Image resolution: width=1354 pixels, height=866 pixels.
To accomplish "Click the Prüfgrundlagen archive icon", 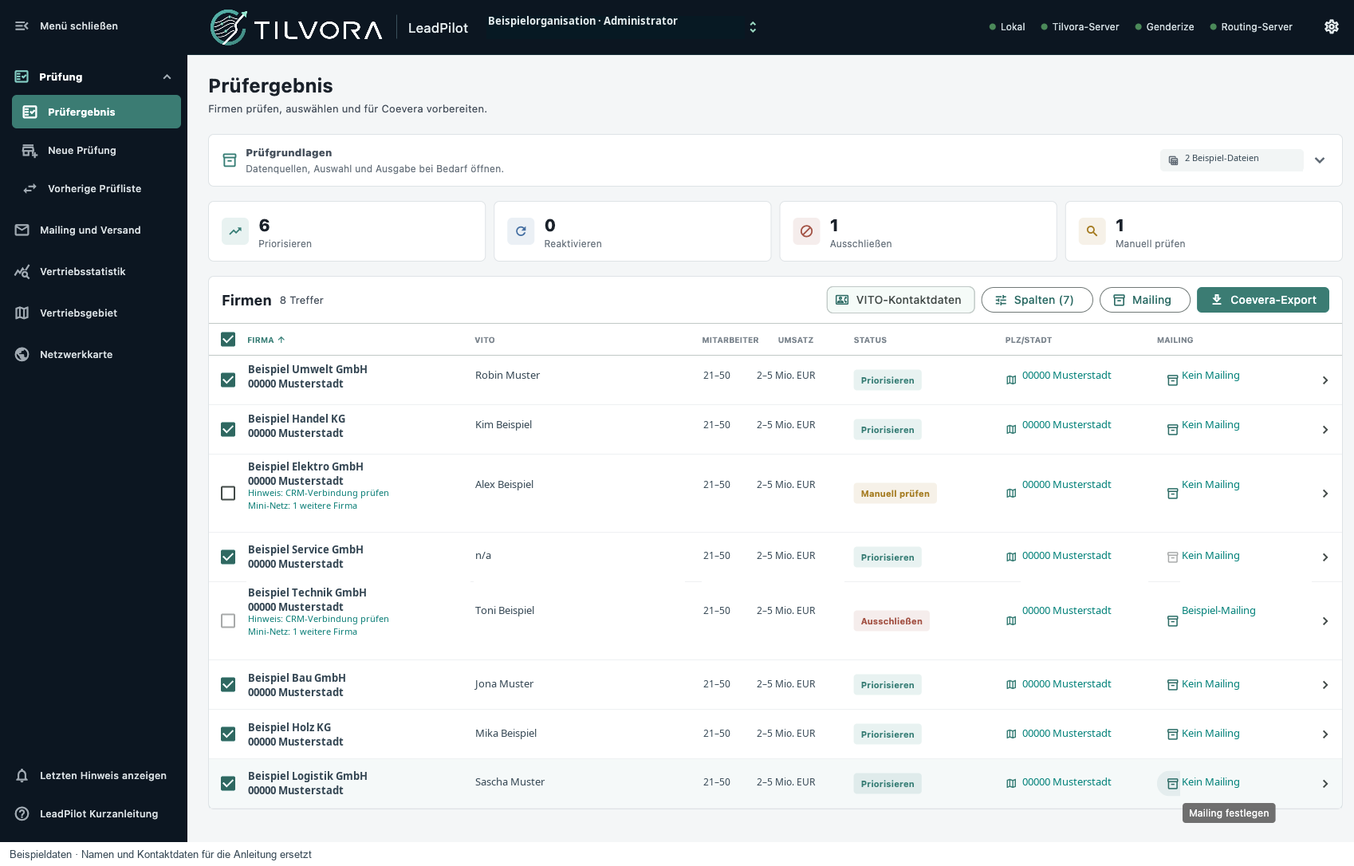I will pyautogui.click(x=230, y=160).
